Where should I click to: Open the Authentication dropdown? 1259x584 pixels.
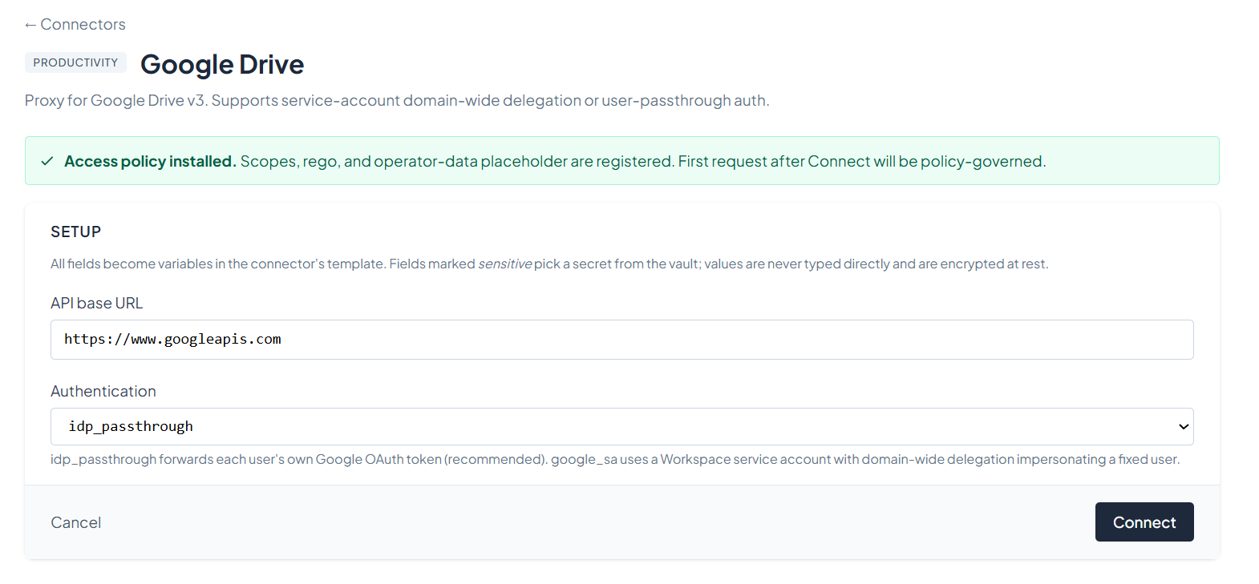tap(621, 426)
